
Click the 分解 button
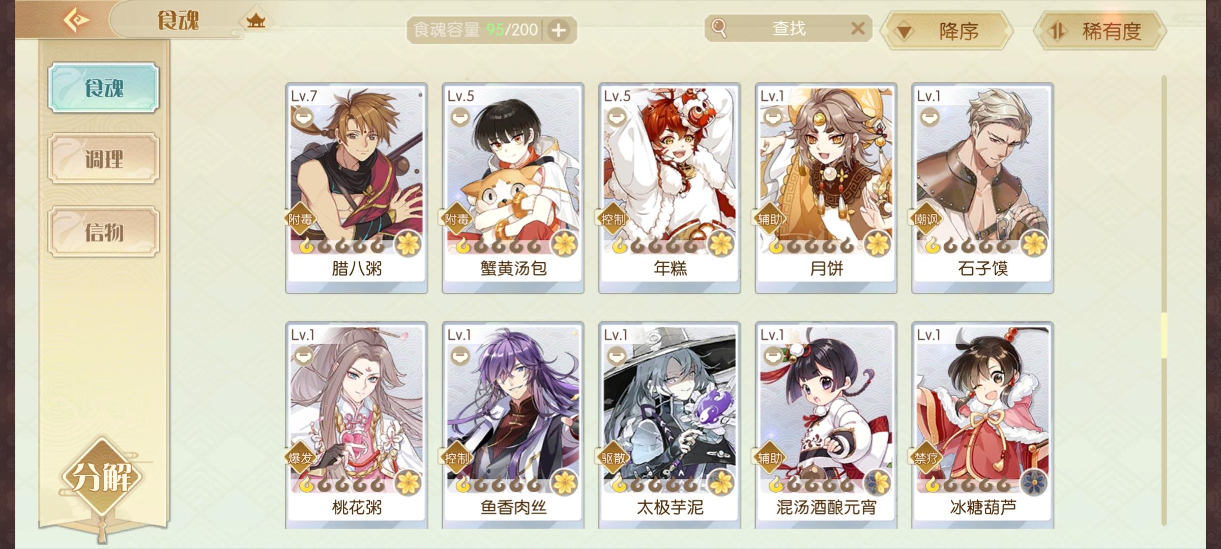[x=102, y=476]
